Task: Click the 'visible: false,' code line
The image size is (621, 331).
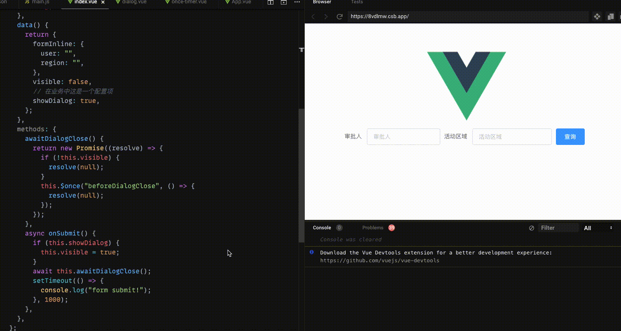Action: pyautogui.click(x=62, y=82)
